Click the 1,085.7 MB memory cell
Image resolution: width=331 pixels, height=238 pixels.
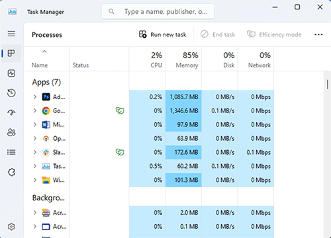(x=183, y=97)
